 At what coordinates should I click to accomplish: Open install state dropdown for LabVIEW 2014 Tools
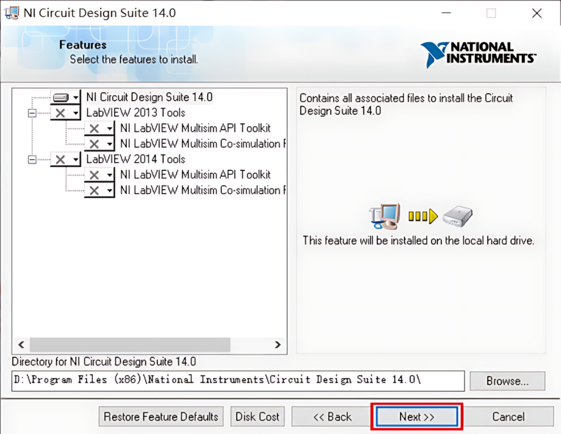(66, 159)
